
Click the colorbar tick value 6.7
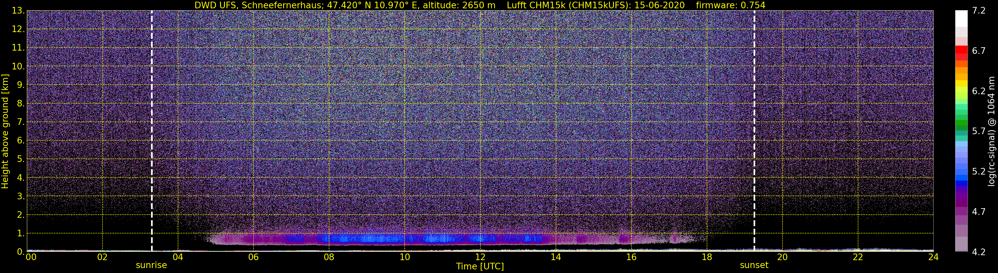tap(979, 51)
